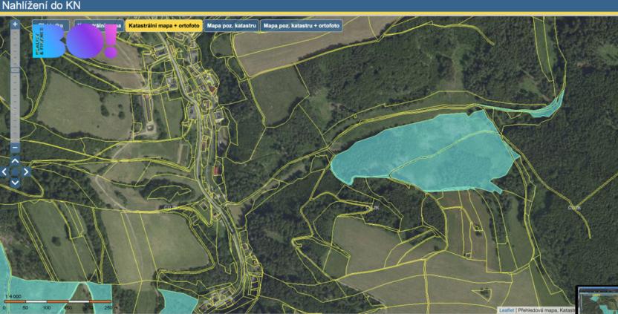Switch to Katastrální mapa + ortofoto layer
This screenshot has width=618, height=314.
click(x=163, y=25)
